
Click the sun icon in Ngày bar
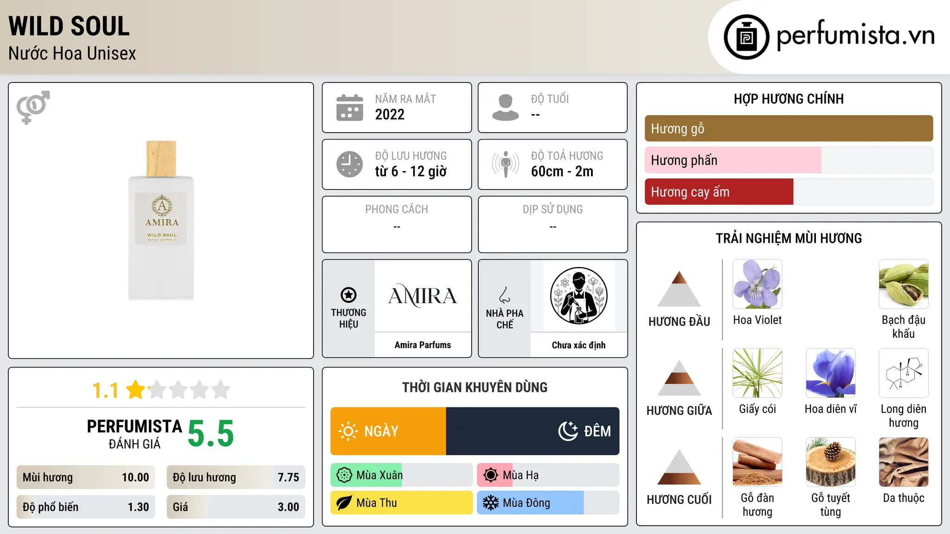click(x=348, y=431)
